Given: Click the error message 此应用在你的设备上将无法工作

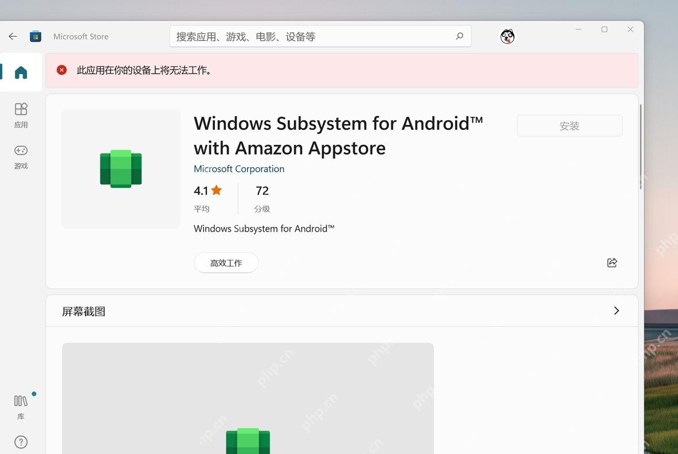Looking at the screenshot, I should tap(144, 70).
